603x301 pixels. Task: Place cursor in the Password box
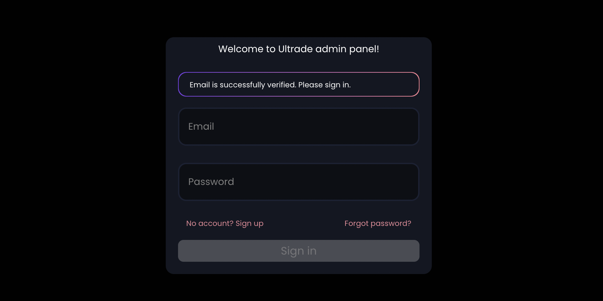[x=298, y=182]
